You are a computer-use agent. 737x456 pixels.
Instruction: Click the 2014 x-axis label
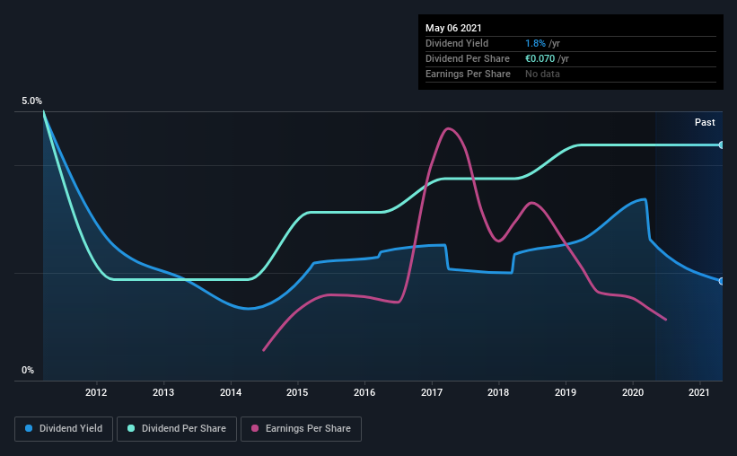pyautogui.click(x=231, y=392)
